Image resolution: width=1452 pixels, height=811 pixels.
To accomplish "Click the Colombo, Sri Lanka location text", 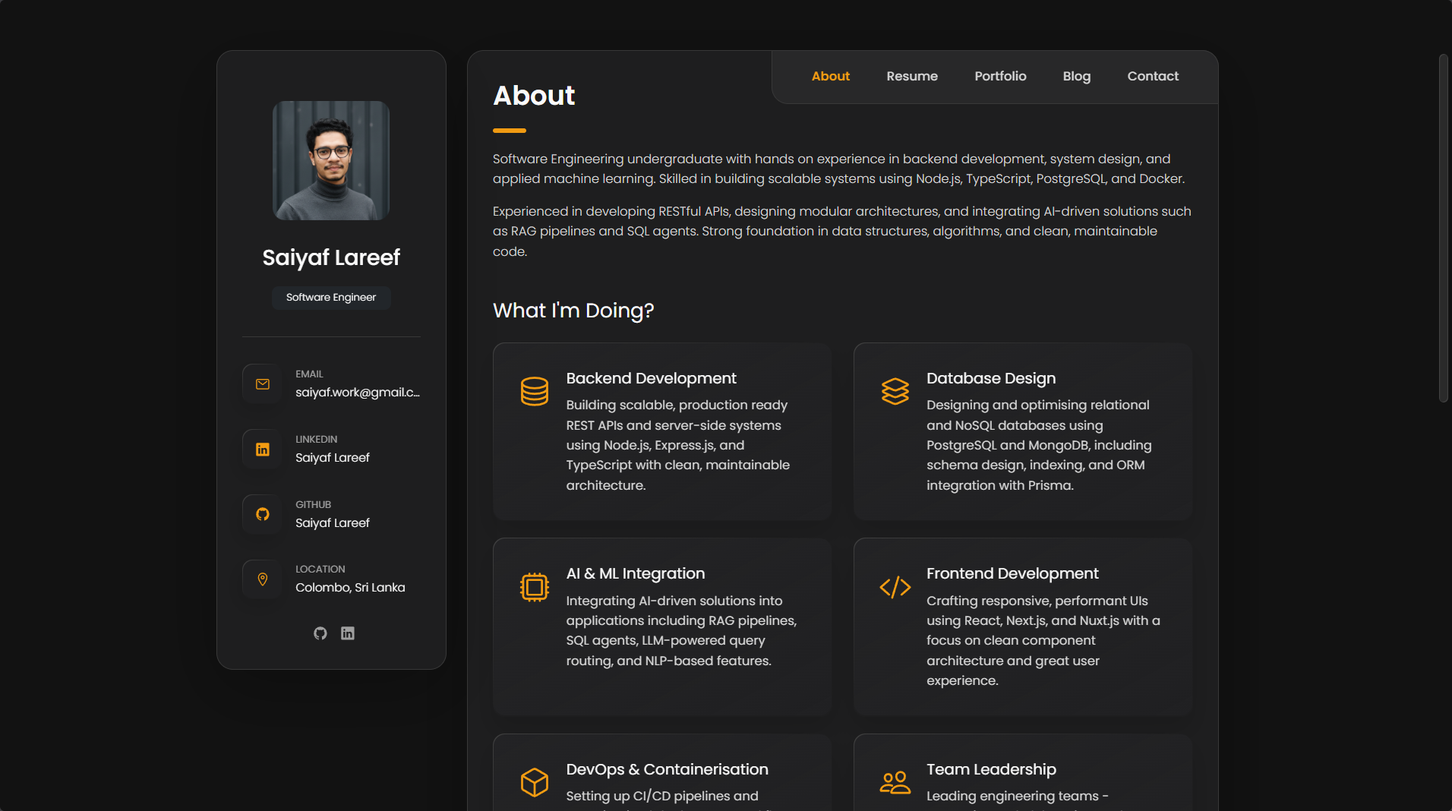I will (350, 588).
